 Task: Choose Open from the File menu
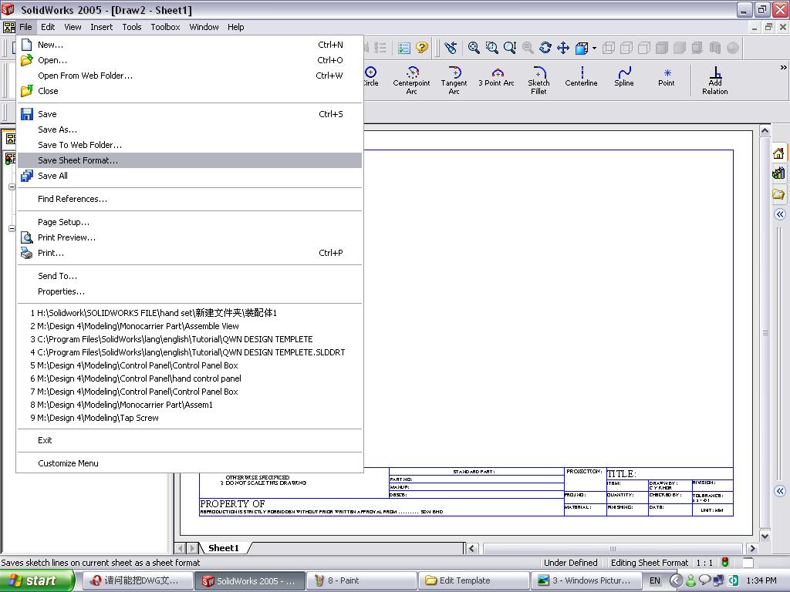tap(190, 60)
